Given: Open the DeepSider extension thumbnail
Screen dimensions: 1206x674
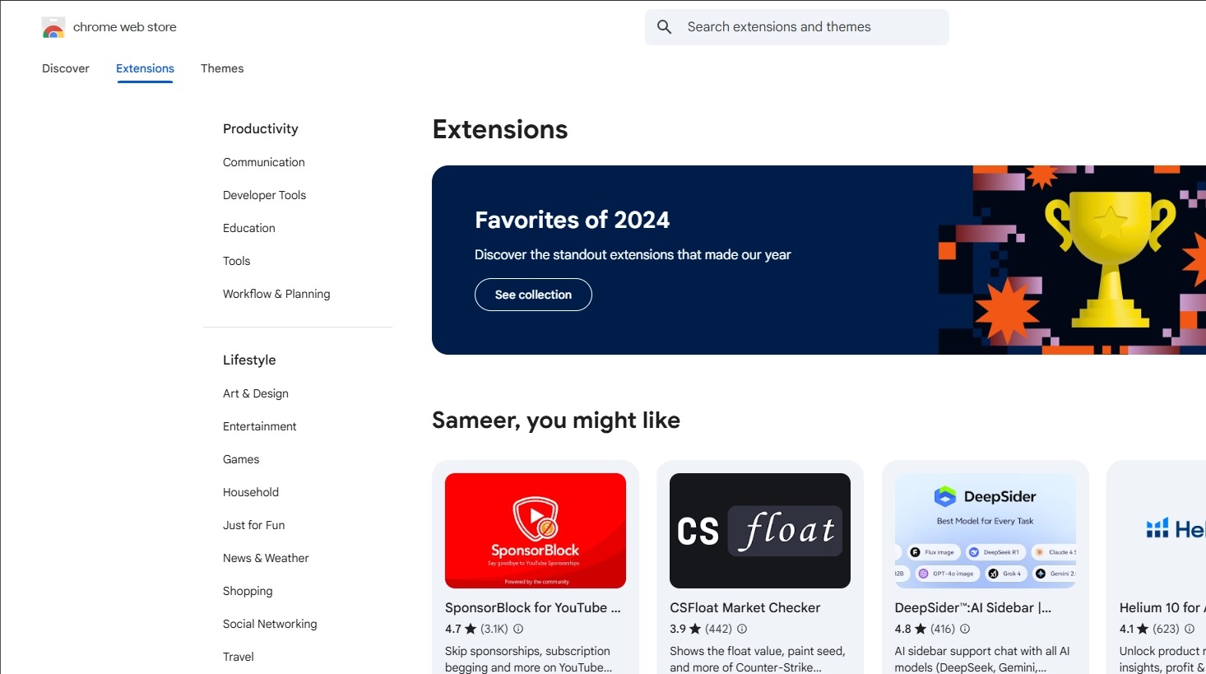Looking at the screenshot, I should point(985,531).
